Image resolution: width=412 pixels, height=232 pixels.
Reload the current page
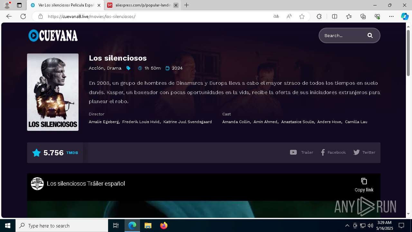[23, 16]
